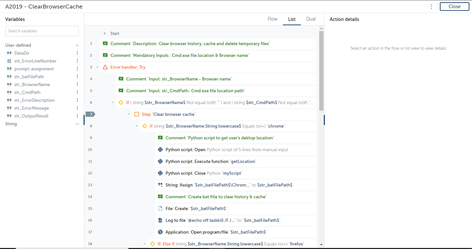Open options menu for str_BrowserName variable
Viewport: 472px width, 249px height.
(x=77, y=84)
